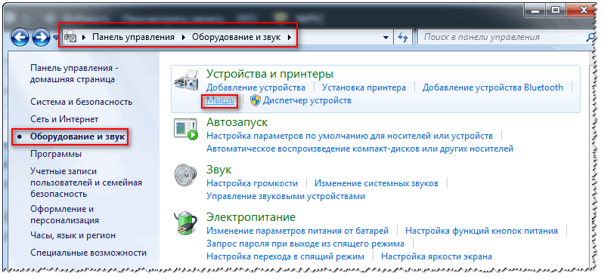Click the AutoPlay category icon
604x279 pixels.
pyautogui.click(x=186, y=129)
